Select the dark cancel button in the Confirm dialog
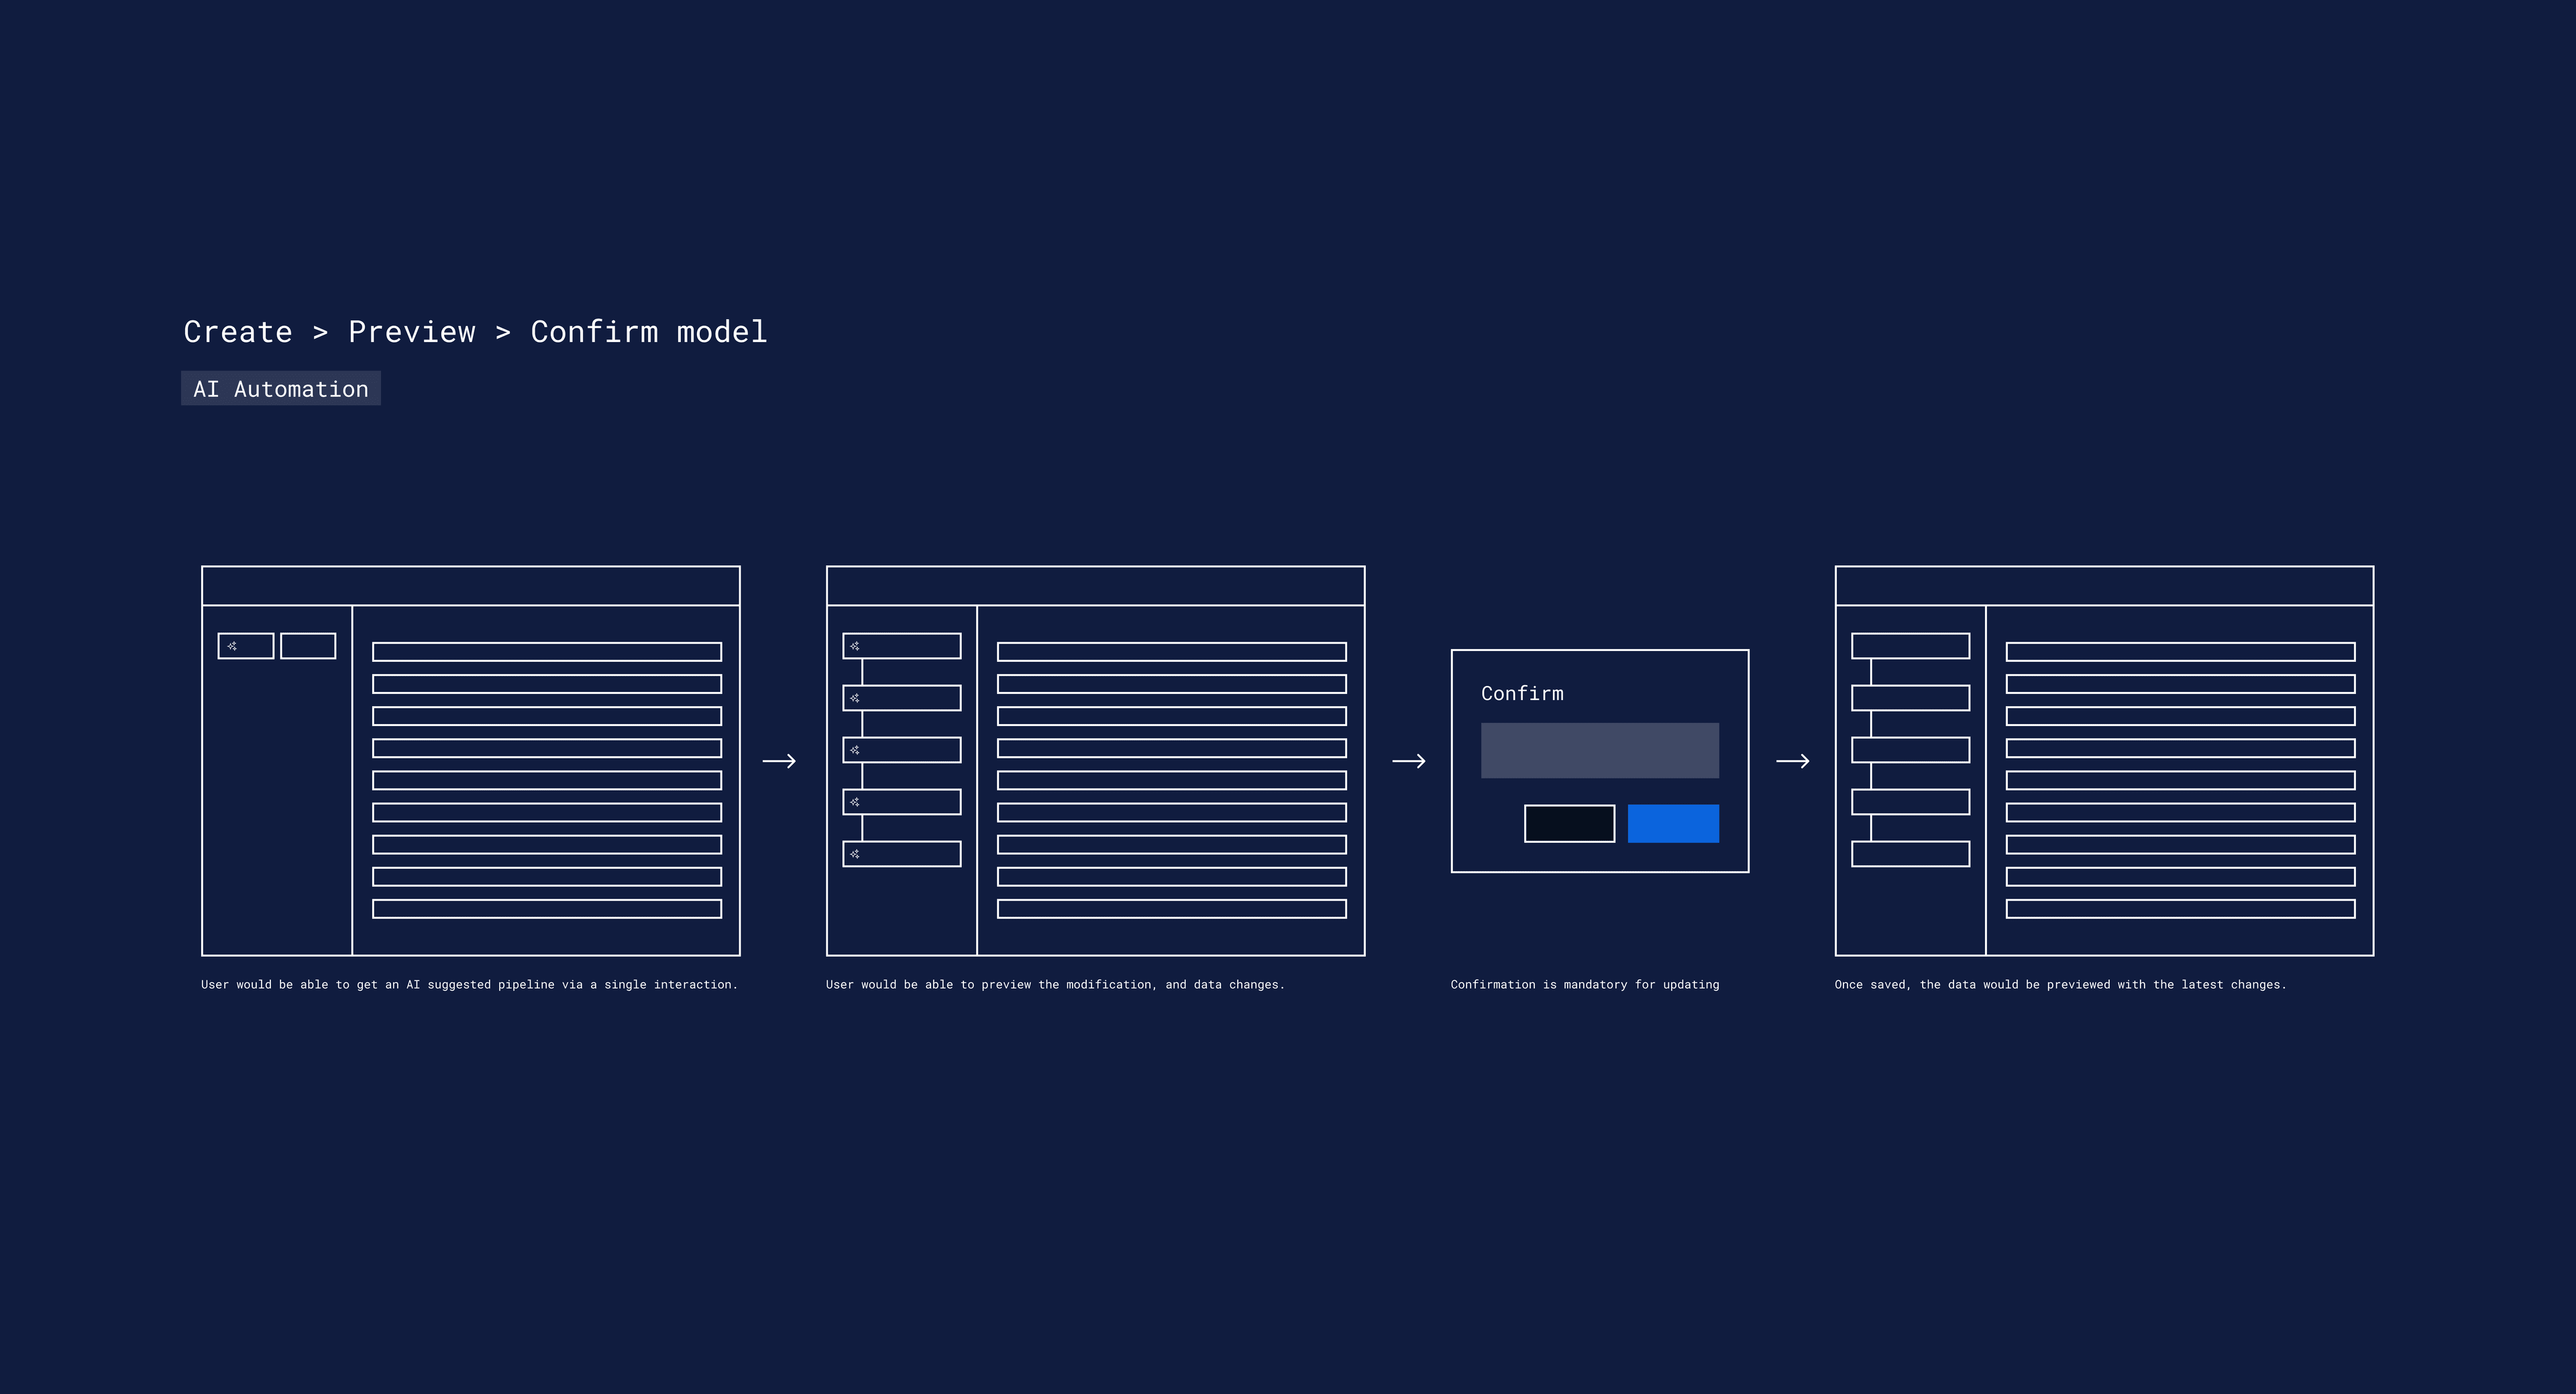Viewport: 2576px width, 1394px height. [1569, 823]
